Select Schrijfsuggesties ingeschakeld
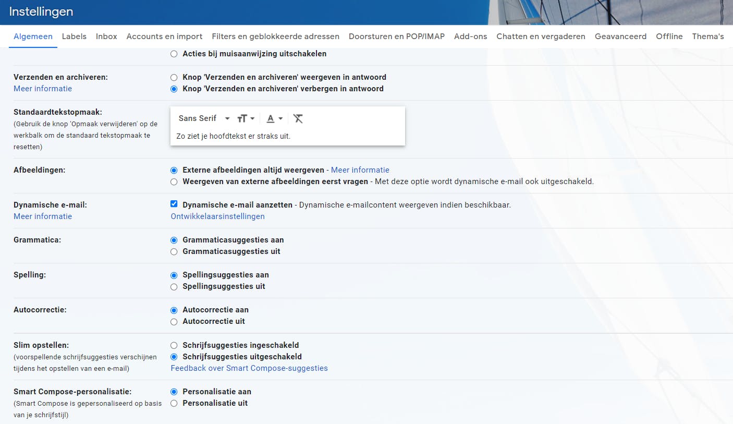 pos(174,345)
